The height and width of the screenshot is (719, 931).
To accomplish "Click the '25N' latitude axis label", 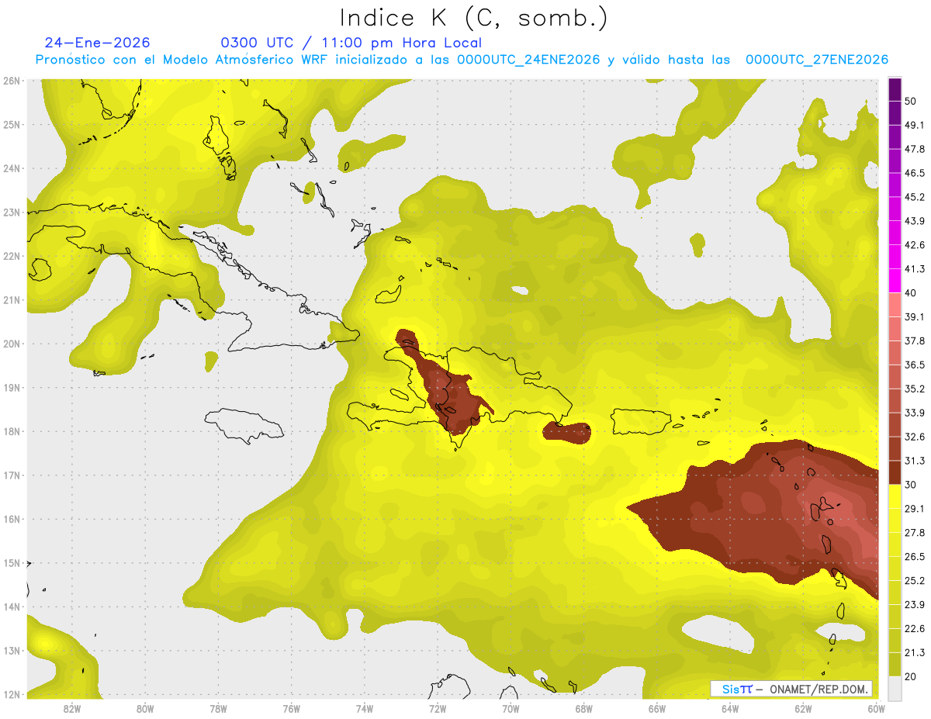I will point(12,124).
